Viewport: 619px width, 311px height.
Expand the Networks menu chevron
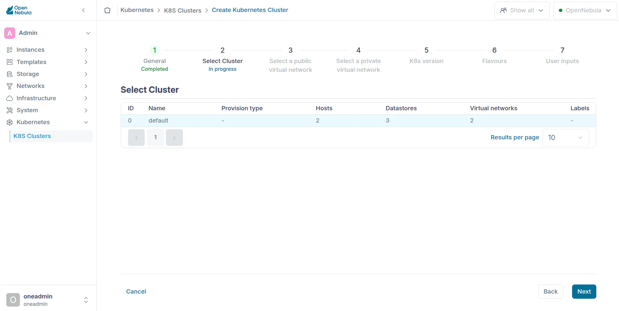point(86,86)
